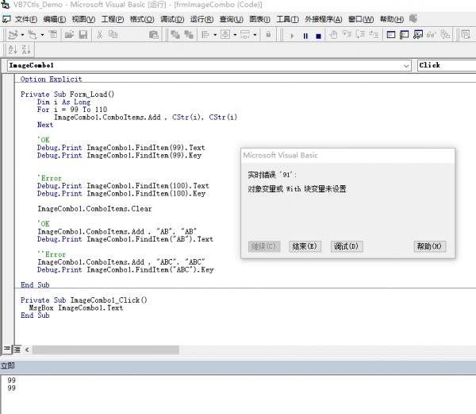Click the disabled 继续(C) dialog button
Screen dimensions: 476x414
[264, 246]
